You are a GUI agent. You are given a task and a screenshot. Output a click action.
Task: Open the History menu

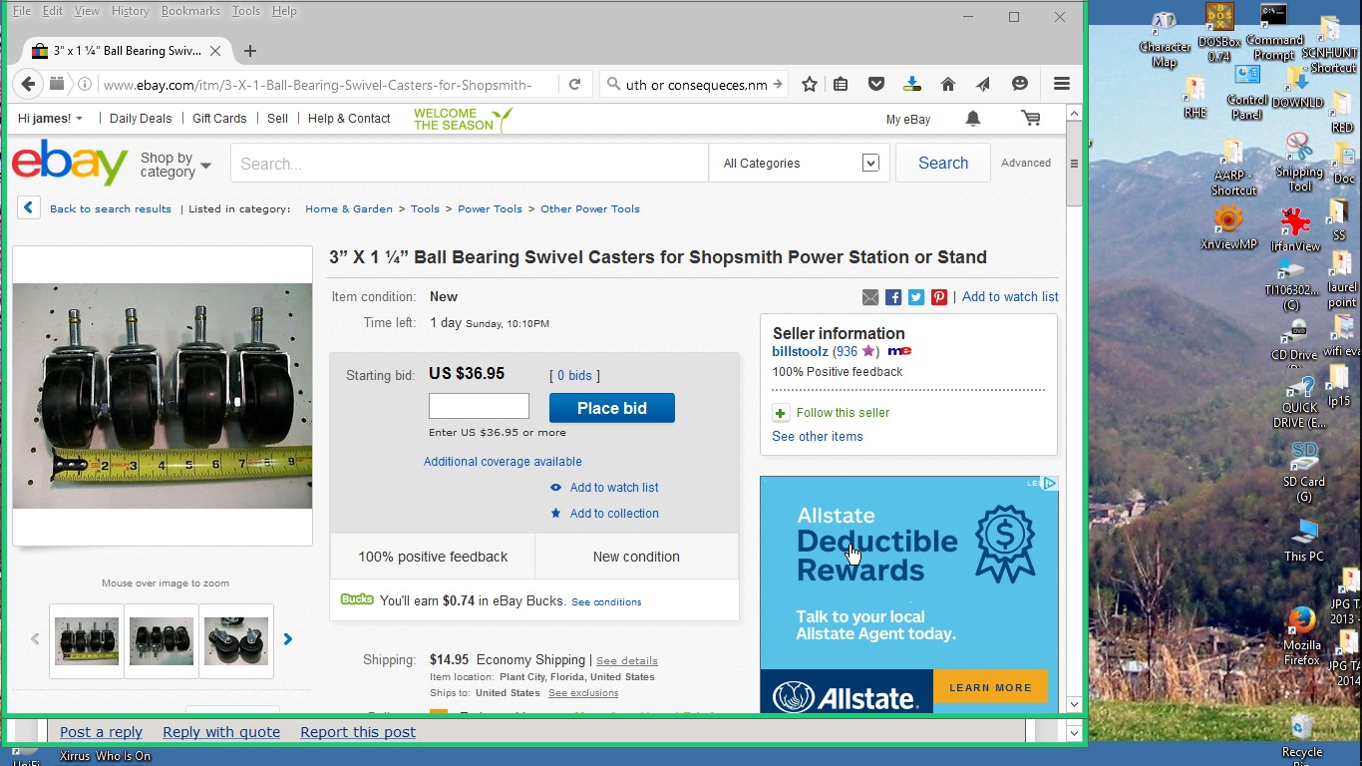pos(130,11)
